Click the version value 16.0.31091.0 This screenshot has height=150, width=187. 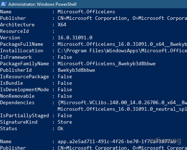coord(75,37)
